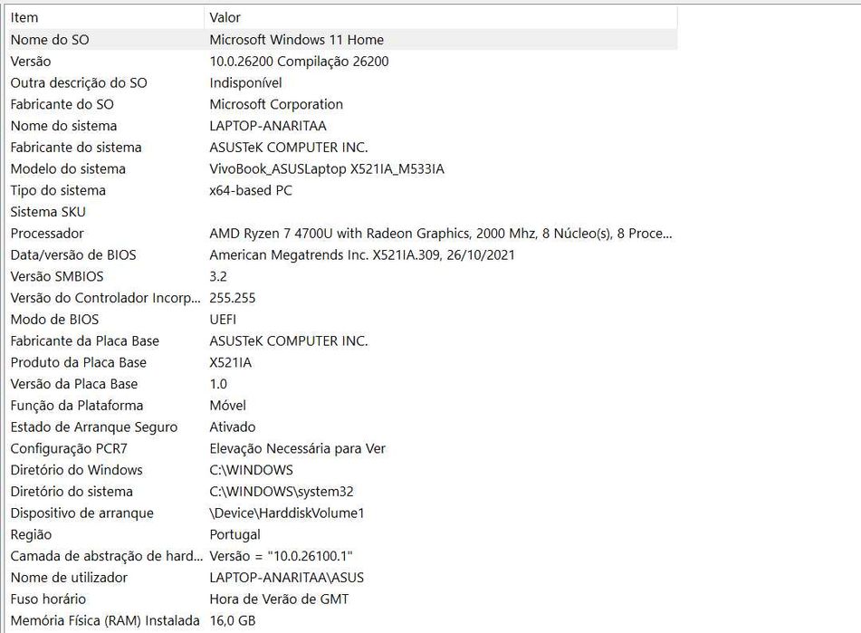Click 'AMD Ryzen 7 4700U' processor value
This screenshot has height=633, width=861.
coord(441,234)
